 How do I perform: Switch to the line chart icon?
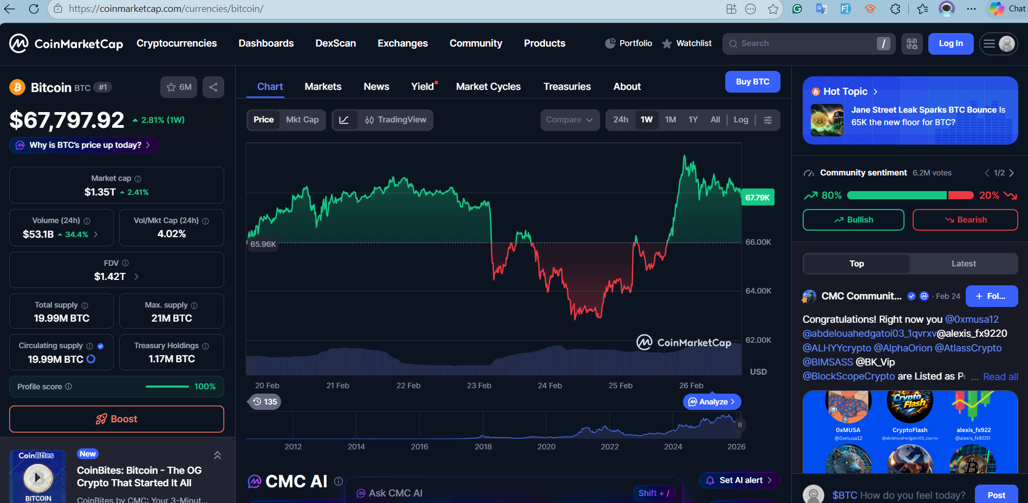(344, 120)
